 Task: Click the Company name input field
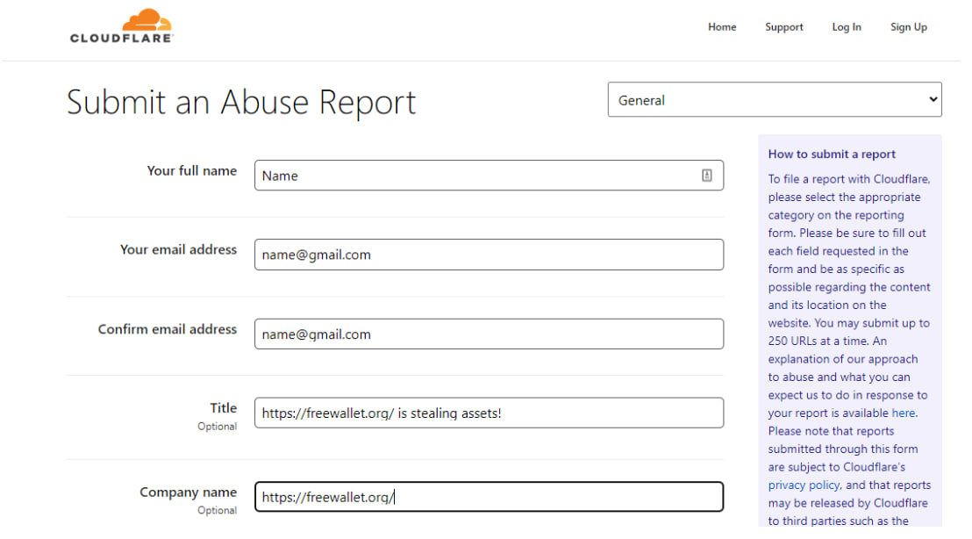tap(489, 497)
